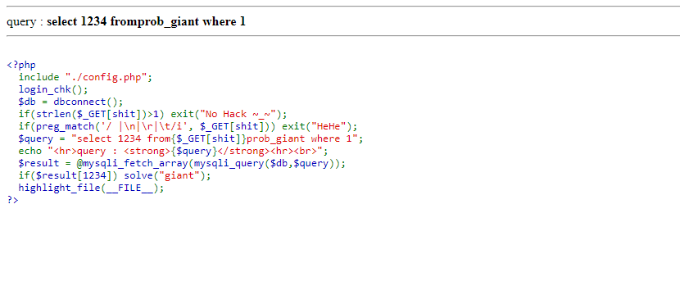Click the strlen check line with "No Hack ~_~"
This screenshot has width=680, height=304.
click(x=153, y=114)
